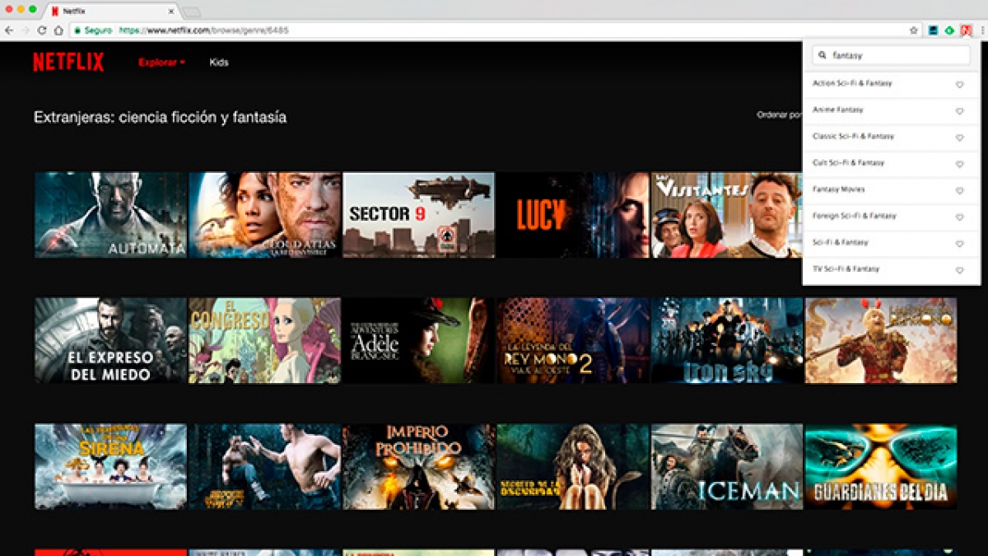The width and height of the screenshot is (988, 556).
Task: Favorite the TV Sci-Fi & Fantasy heart
Action: [x=959, y=270]
